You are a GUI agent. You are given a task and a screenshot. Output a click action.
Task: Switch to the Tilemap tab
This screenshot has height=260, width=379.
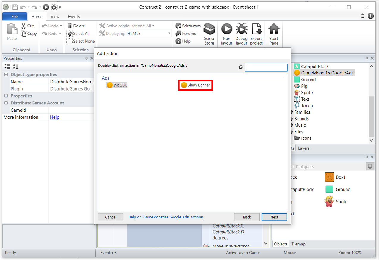(298, 244)
